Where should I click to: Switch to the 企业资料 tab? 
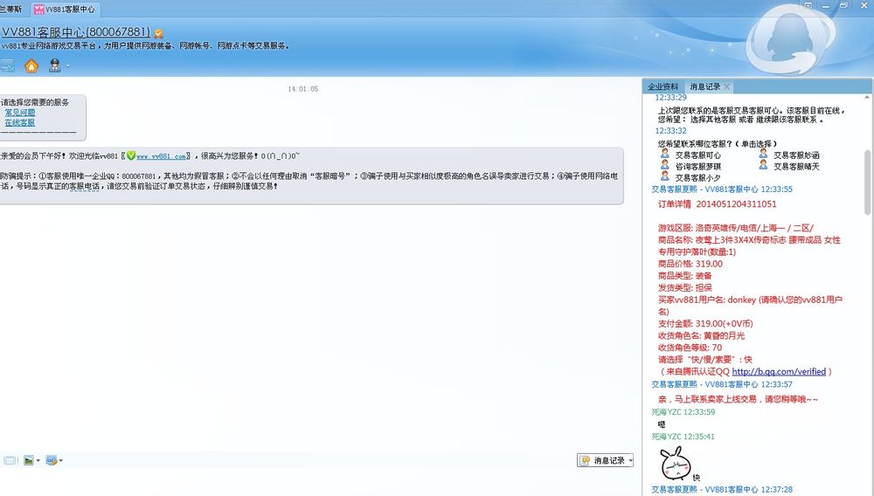[x=662, y=86]
